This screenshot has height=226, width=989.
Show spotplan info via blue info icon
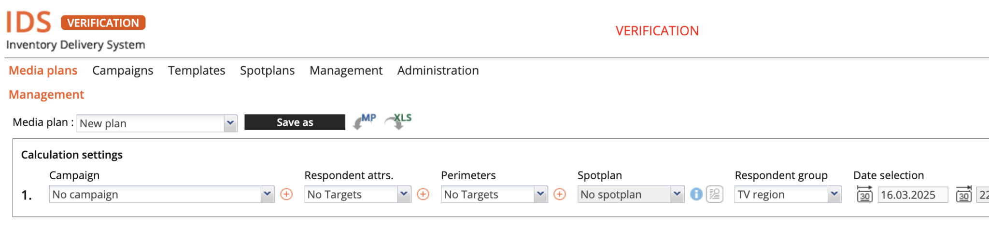[x=696, y=194]
